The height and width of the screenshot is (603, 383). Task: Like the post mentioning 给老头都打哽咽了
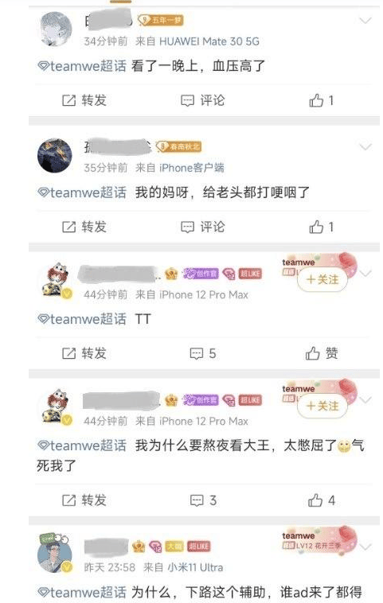(321, 227)
